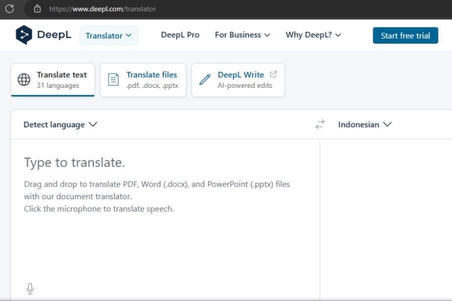
Task: Open the Detect language source selector
Action: [x=60, y=124]
